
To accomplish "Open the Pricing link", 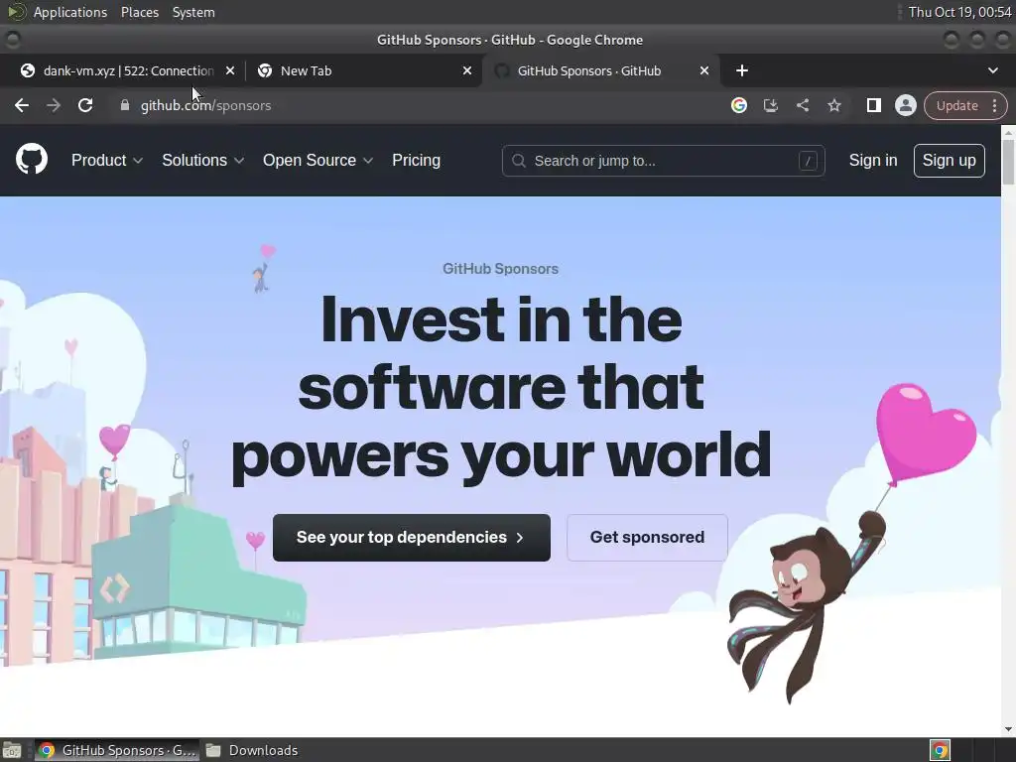I will pos(416,160).
